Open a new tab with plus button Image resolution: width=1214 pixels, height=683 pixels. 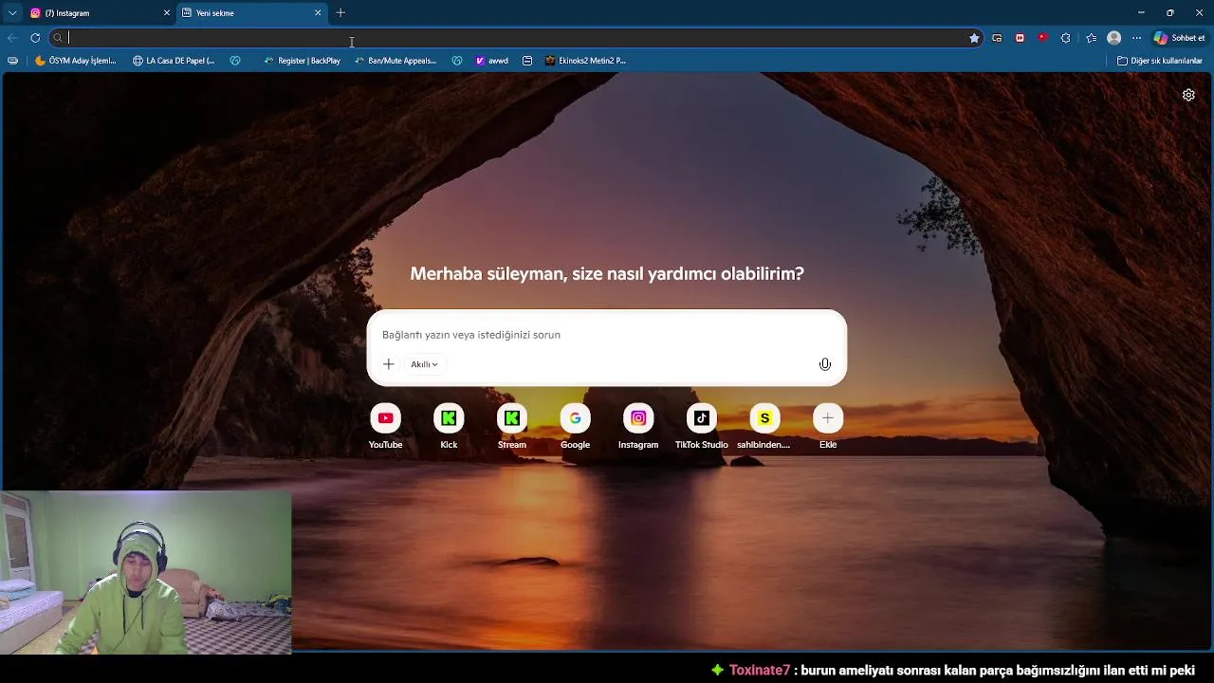(x=340, y=12)
